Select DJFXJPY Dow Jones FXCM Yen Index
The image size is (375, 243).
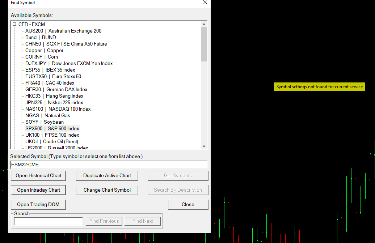coord(69,63)
